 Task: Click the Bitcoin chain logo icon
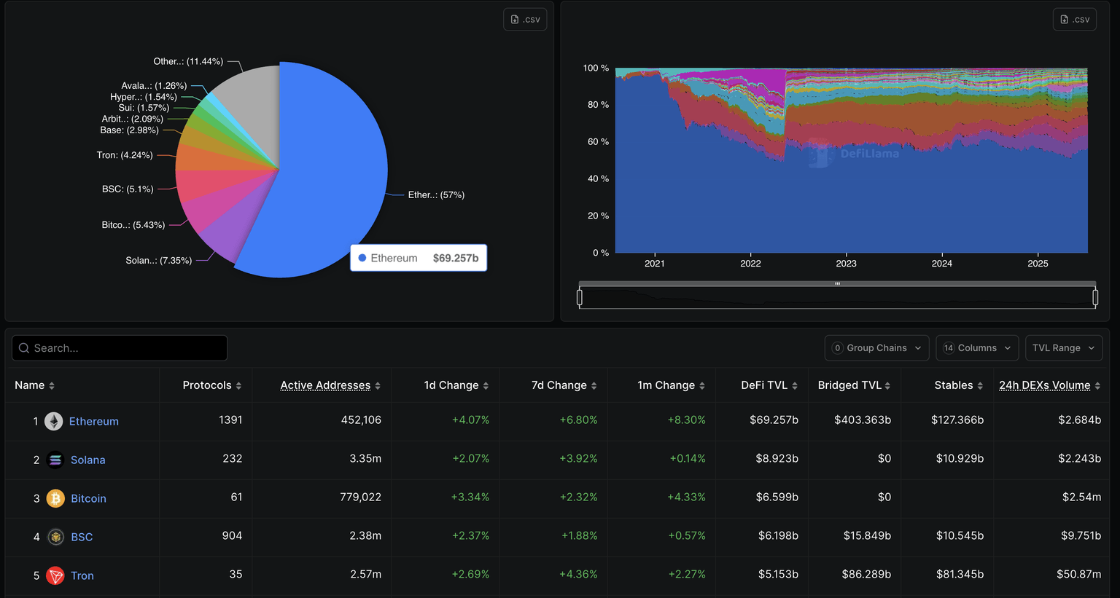55,498
